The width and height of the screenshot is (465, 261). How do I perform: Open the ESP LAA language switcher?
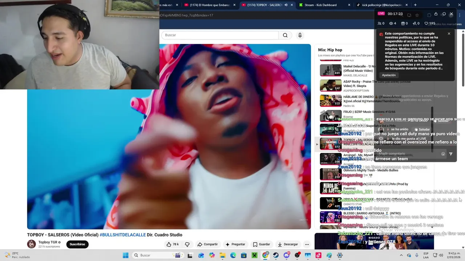tap(426, 255)
